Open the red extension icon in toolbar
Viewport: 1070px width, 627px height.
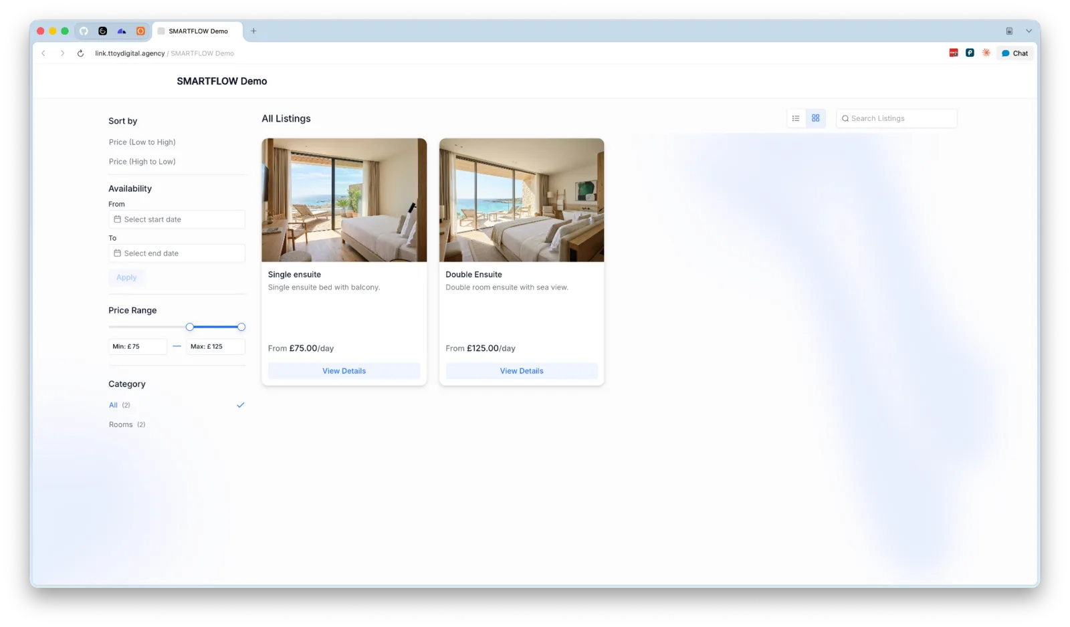[954, 53]
